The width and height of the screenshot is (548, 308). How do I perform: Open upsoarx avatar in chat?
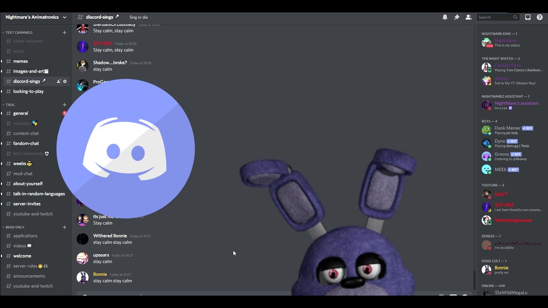[83, 258]
